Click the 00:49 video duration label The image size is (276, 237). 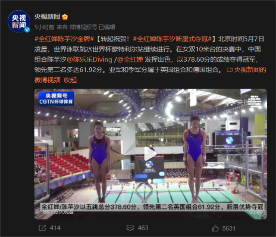(256, 212)
